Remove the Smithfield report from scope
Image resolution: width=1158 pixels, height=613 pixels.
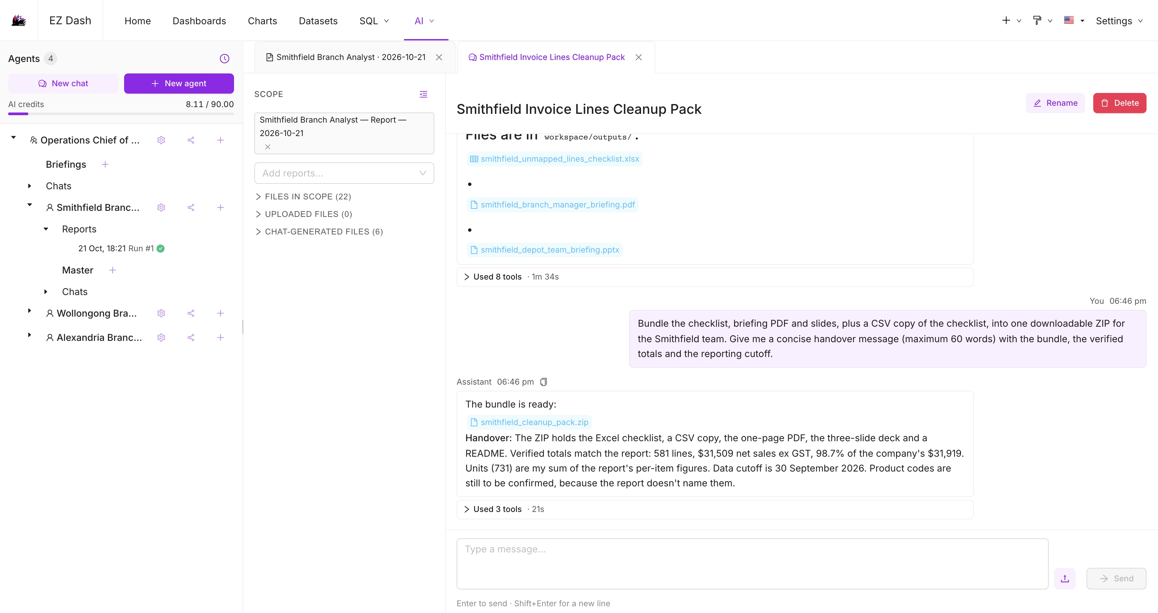[268, 147]
